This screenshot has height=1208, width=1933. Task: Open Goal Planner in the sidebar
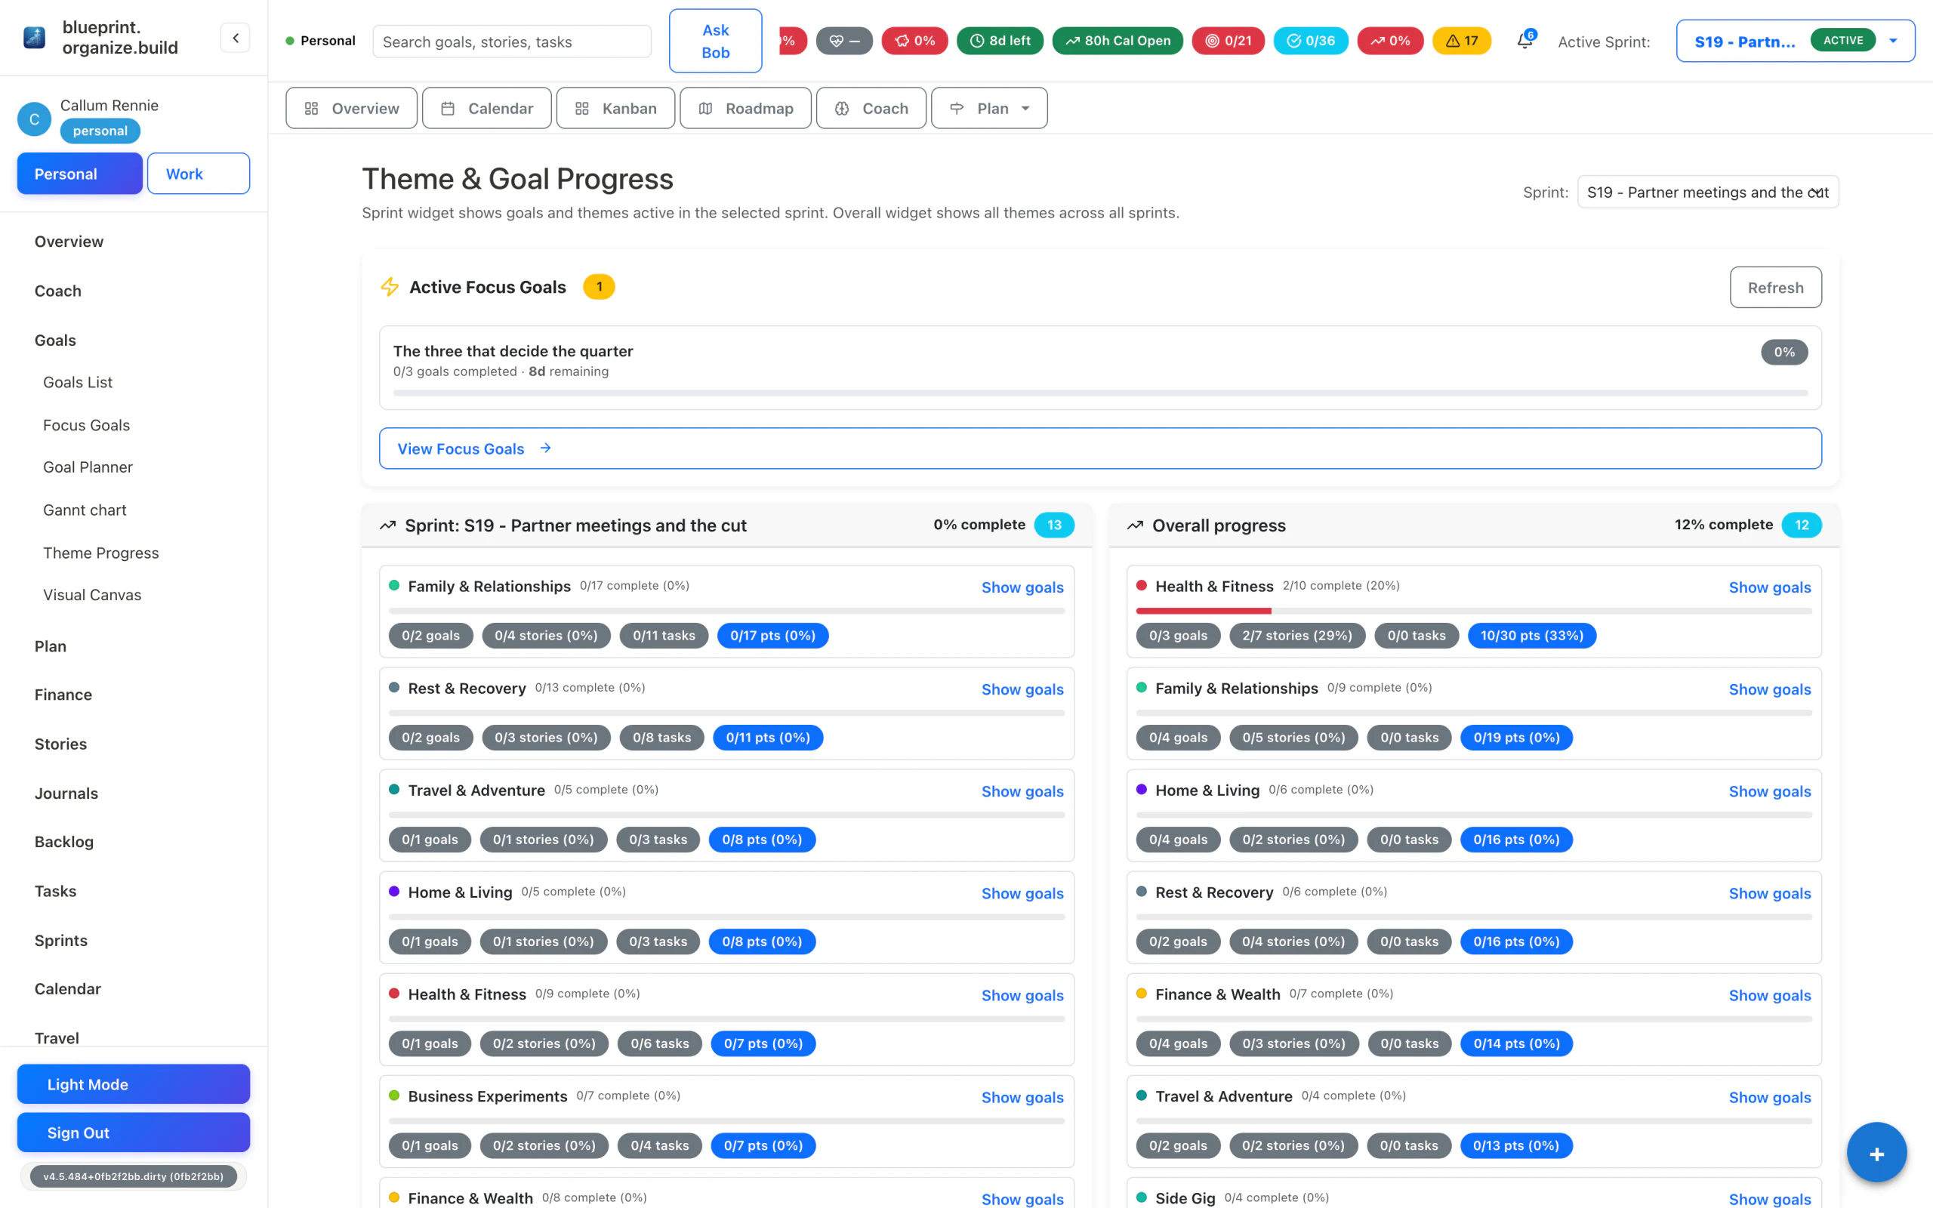pos(88,467)
